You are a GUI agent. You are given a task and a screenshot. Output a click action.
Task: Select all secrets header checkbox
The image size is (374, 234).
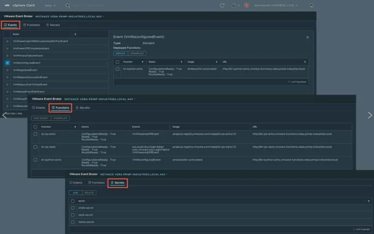coord(73,201)
